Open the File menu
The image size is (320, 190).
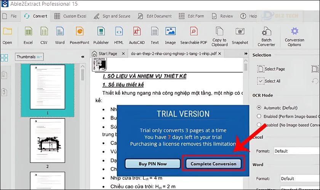click(x=10, y=16)
